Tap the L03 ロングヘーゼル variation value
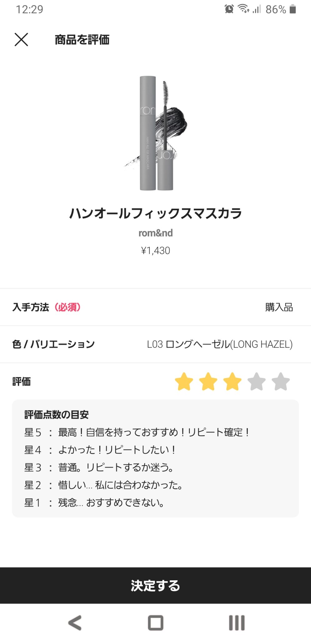311x640 pixels. [x=220, y=344]
